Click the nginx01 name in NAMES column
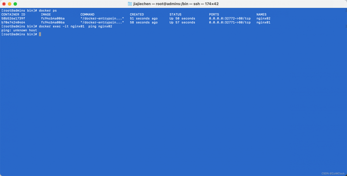Screen dimensions: 347x176 coord(264,23)
